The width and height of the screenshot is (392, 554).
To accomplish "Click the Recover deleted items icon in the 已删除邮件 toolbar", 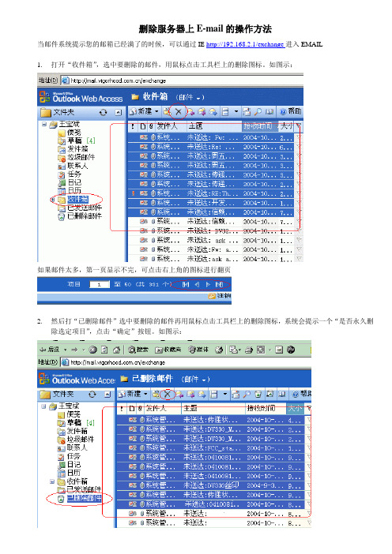I will [x=270, y=394].
